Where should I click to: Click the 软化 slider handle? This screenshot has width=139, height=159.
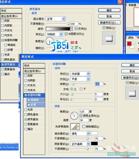(x=71, y=99)
